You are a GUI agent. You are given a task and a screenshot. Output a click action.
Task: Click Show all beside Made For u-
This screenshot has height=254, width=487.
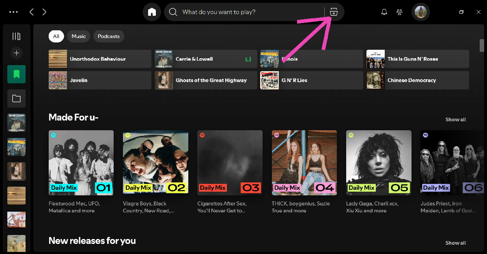pyautogui.click(x=455, y=119)
